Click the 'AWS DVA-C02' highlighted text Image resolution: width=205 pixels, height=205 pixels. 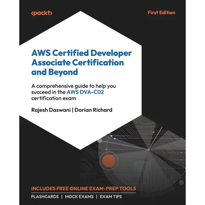pos(85,92)
